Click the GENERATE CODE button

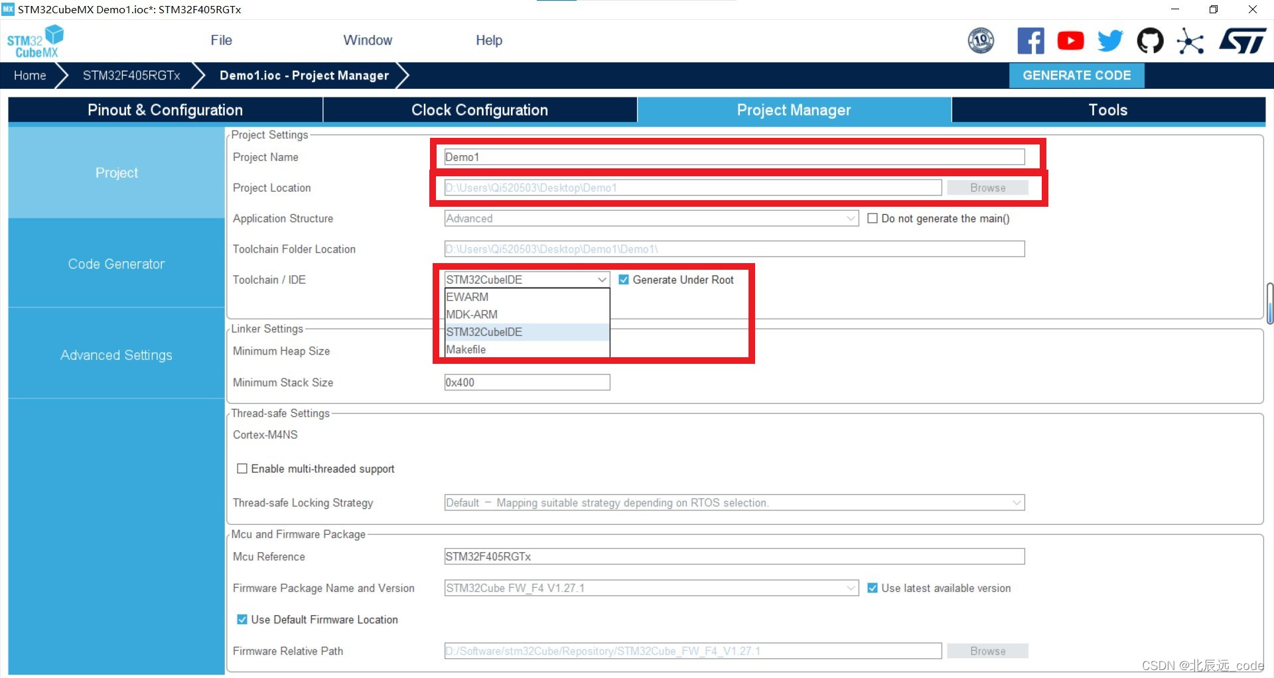pyautogui.click(x=1077, y=76)
